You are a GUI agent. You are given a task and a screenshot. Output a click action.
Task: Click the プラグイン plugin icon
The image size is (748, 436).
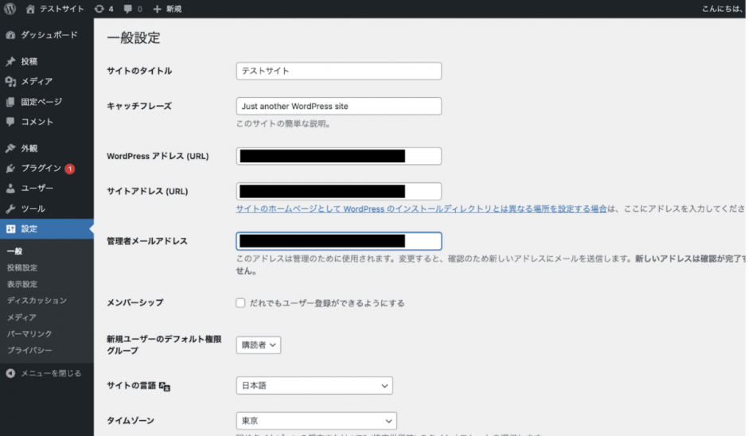pos(10,169)
